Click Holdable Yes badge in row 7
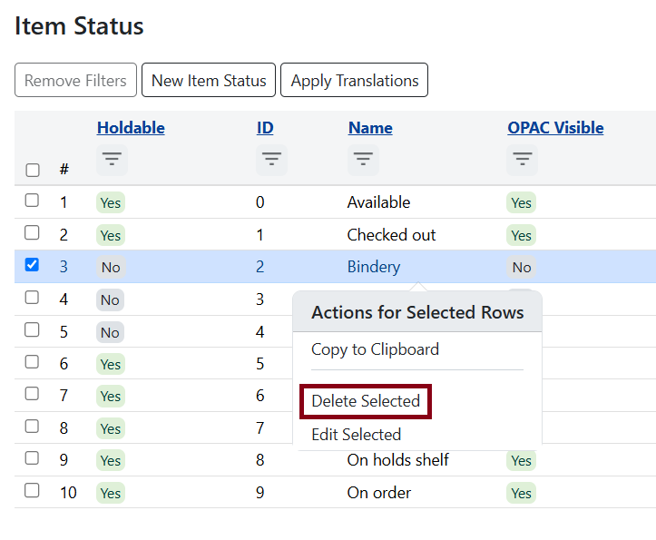656x540 pixels. click(111, 396)
